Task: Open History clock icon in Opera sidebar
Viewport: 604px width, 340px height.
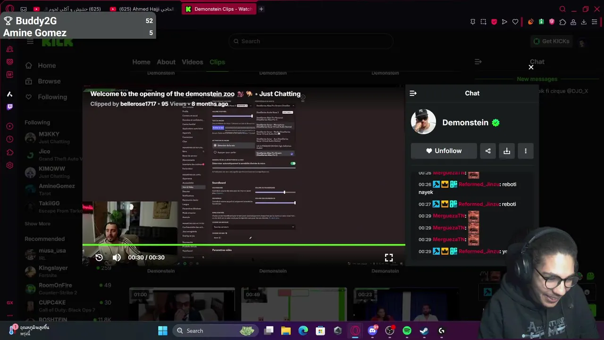Action: (10, 139)
